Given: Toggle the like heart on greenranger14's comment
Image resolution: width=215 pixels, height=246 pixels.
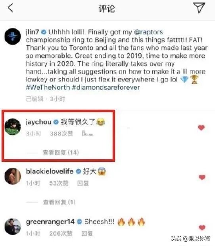Looking at the screenshot, I should point(202,227).
